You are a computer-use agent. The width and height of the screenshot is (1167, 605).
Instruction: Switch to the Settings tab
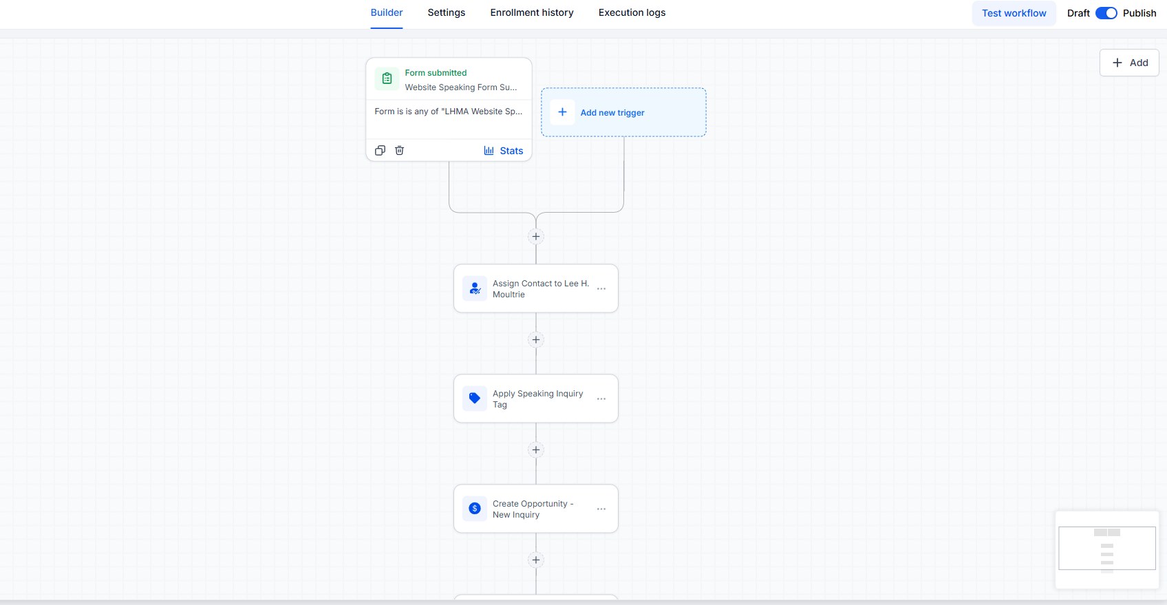pyautogui.click(x=447, y=12)
